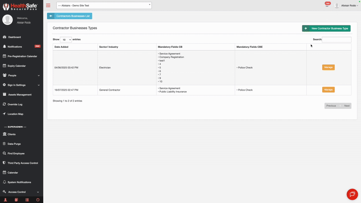361x203 pixels.
Task: Click the back arrow button
Action: 51,16
